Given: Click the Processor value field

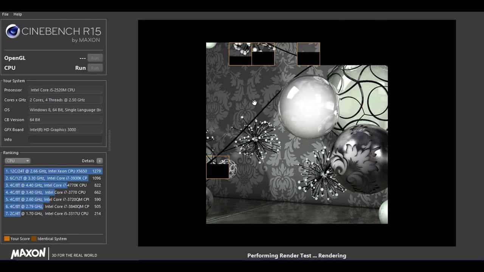Looking at the screenshot, I should pos(65,90).
